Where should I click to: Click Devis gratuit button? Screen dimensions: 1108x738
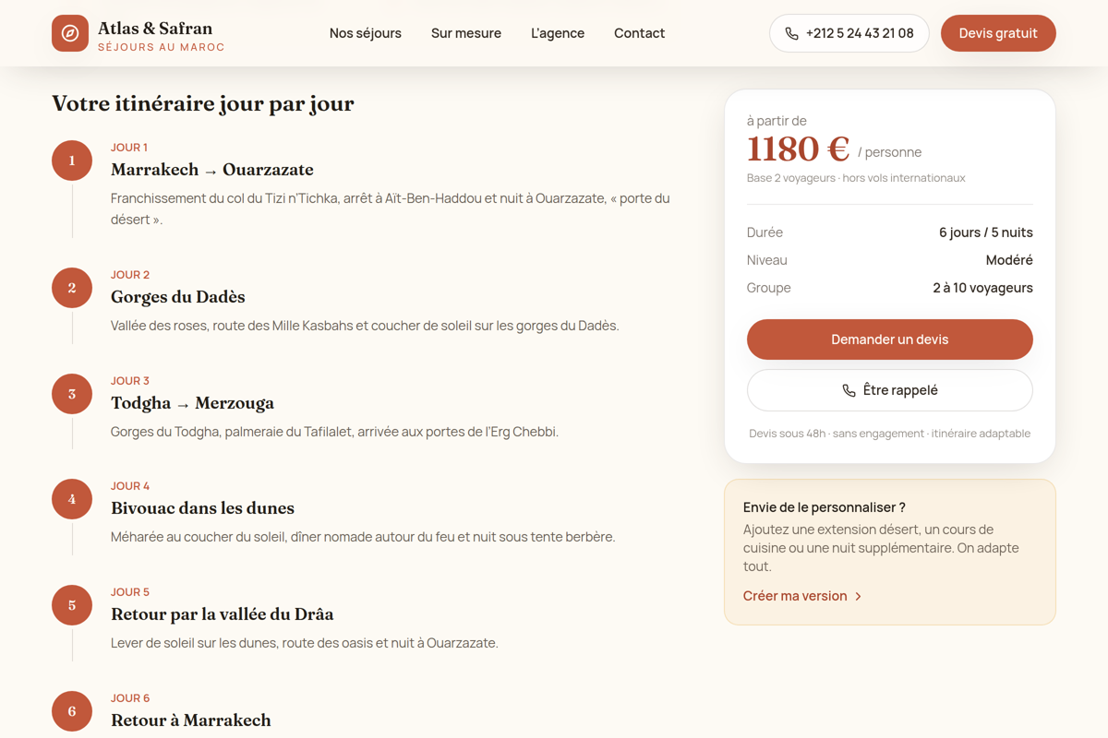tap(998, 33)
